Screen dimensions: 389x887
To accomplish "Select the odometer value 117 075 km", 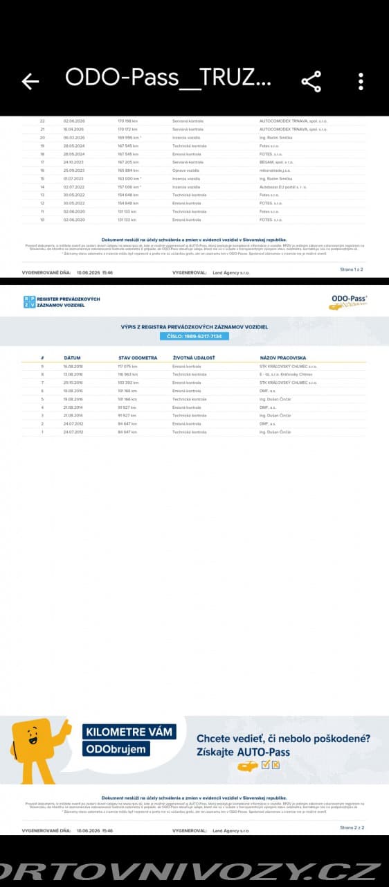I will pyautogui.click(x=128, y=366).
